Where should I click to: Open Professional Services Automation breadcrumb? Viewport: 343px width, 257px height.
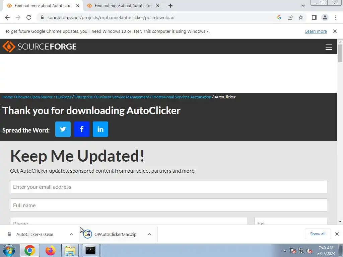pyautogui.click(x=182, y=97)
